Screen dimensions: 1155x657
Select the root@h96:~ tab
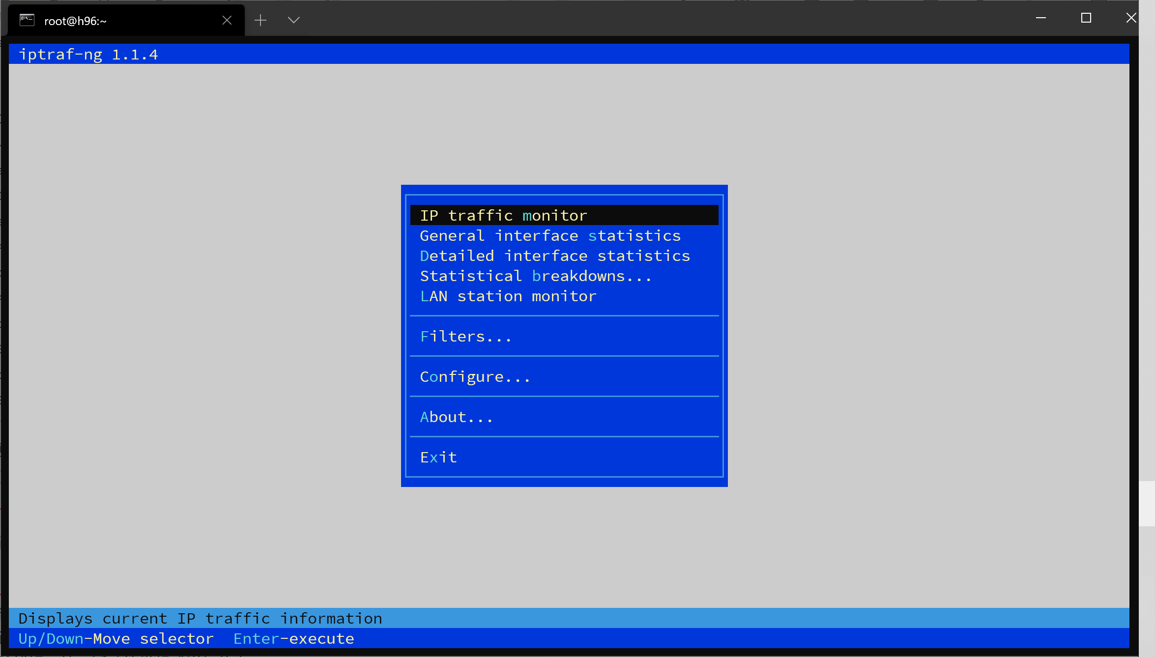(x=76, y=21)
